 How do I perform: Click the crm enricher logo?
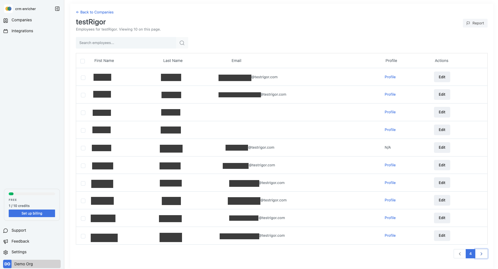point(8,9)
